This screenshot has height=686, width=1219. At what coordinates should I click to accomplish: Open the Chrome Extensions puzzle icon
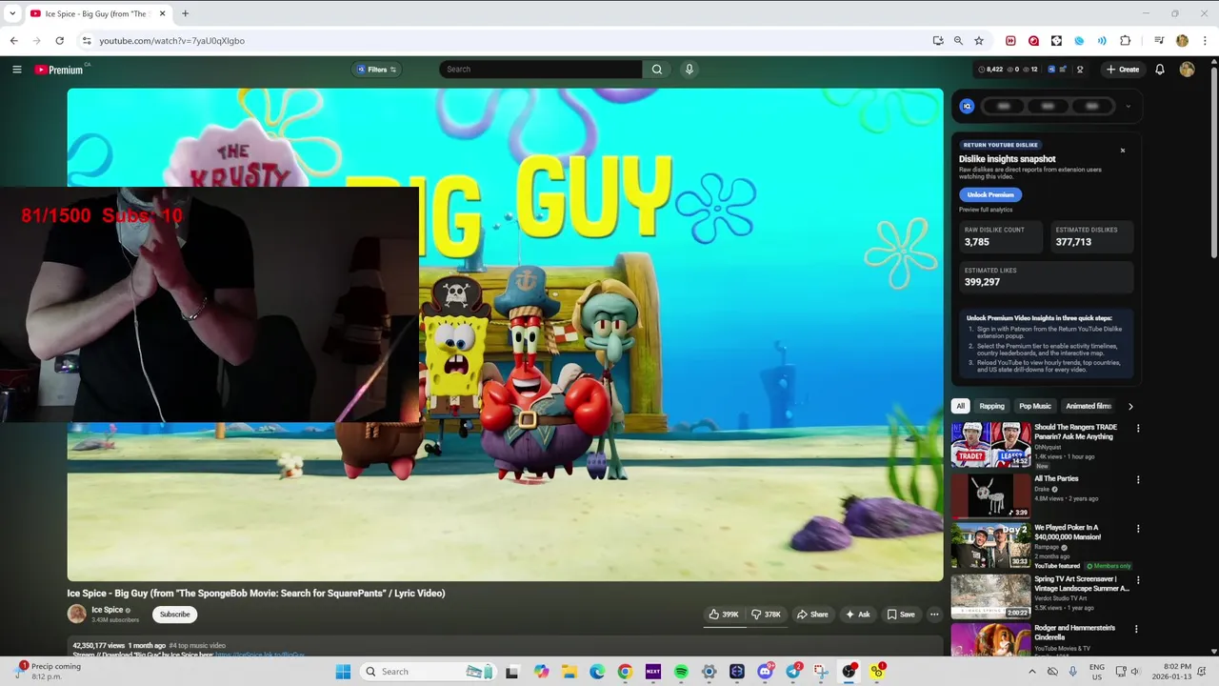point(1125,41)
